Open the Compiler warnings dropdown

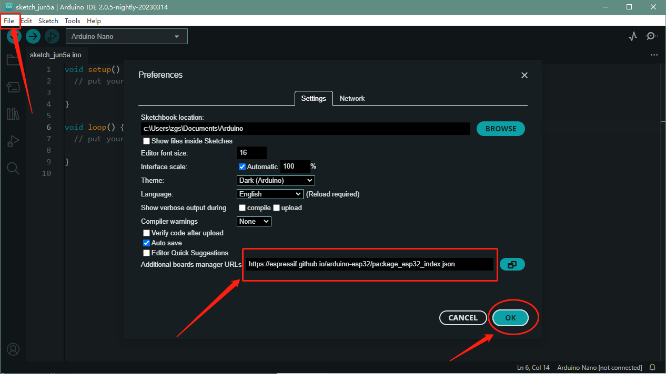pyautogui.click(x=254, y=221)
